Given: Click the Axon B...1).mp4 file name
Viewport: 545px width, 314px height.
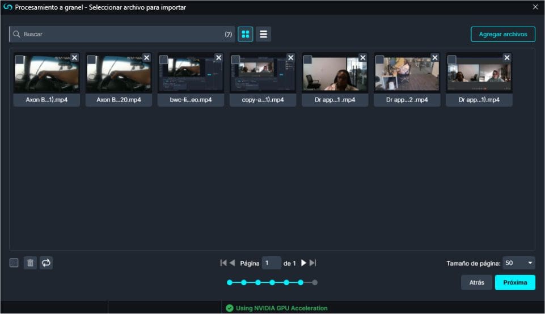Looking at the screenshot, I should [47, 100].
